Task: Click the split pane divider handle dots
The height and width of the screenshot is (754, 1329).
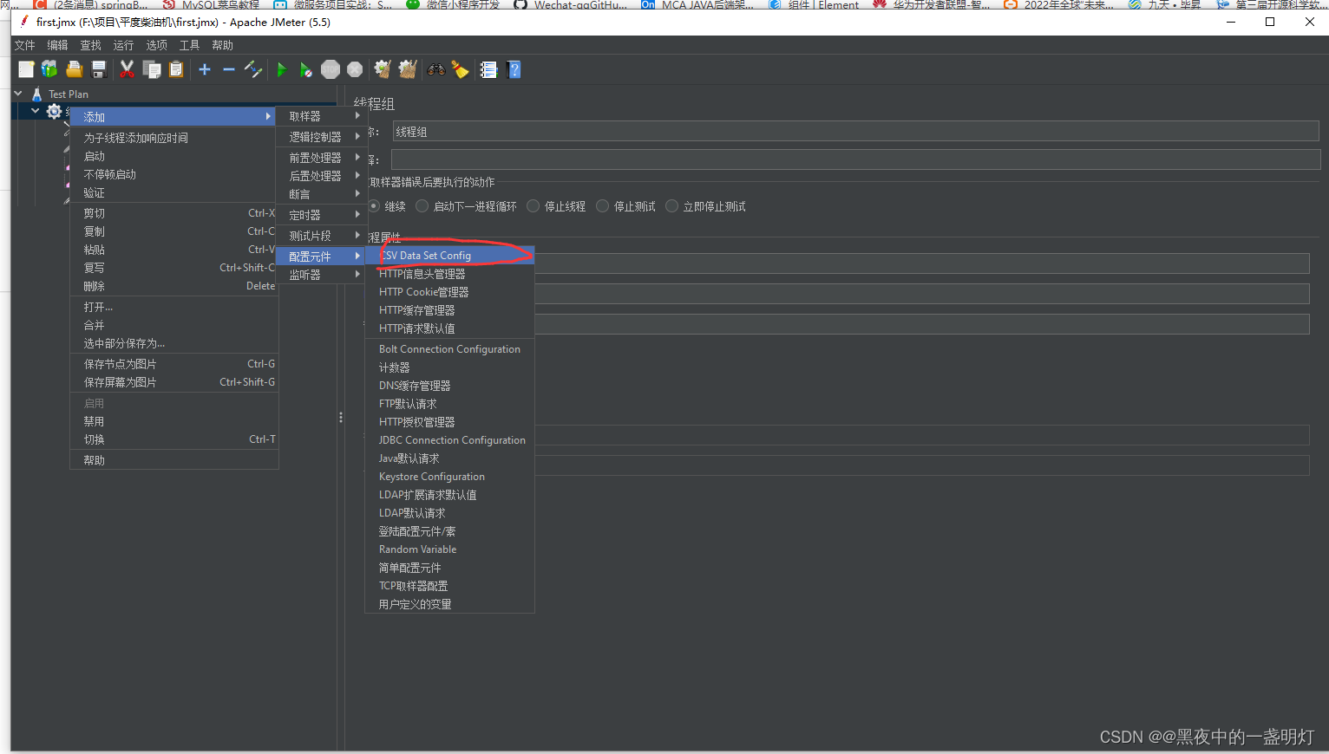Action: tap(341, 418)
